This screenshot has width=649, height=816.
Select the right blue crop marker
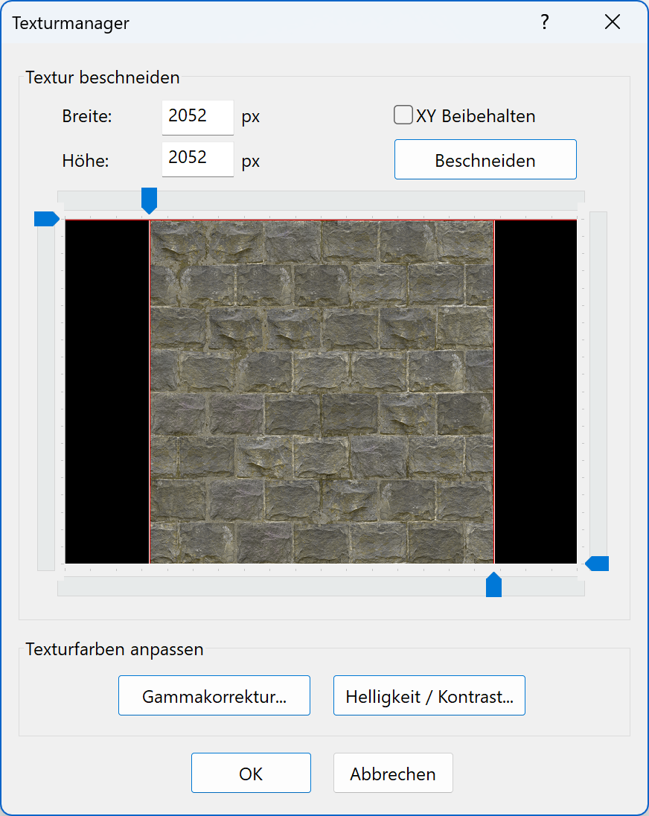[597, 564]
